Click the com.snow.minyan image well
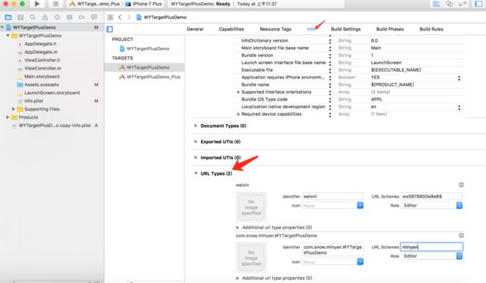This screenshot has height=283, width=486. pos(251,258)
